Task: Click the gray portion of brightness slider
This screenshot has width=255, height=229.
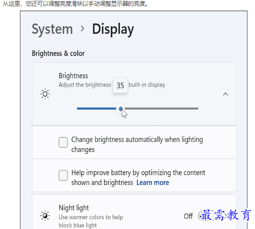Action: tap(162, 108)
